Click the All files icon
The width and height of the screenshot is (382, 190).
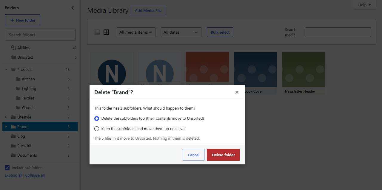tap(13, 48)
